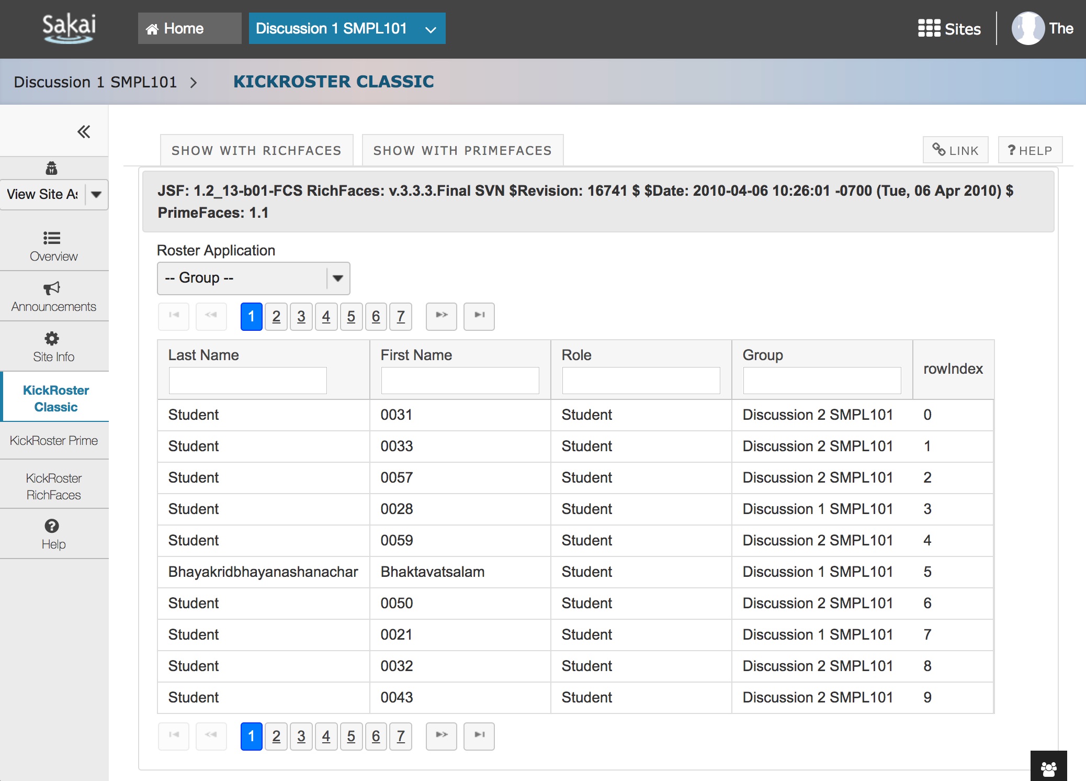The image size is (1086, 781).
Task: Open the Announcements megaphone tool
Action: (53, 296)
